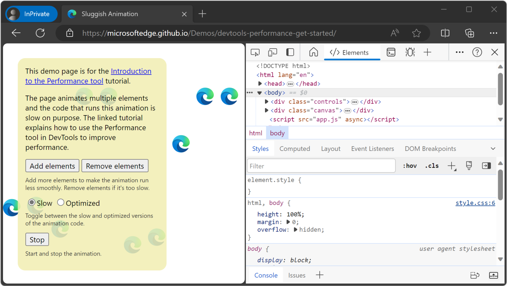
Task: Toggle the .cls class editor
Action: 432,166
